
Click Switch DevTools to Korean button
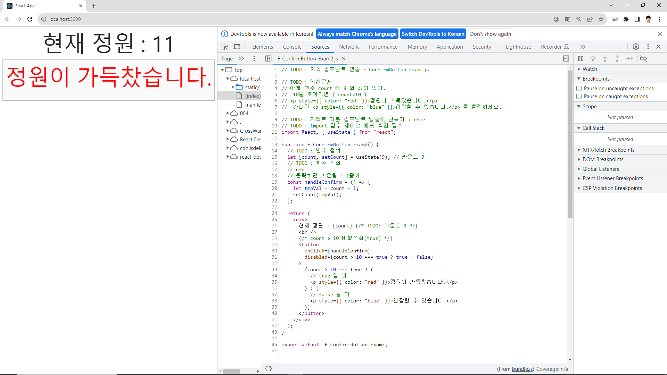click(x=433, y=34)
